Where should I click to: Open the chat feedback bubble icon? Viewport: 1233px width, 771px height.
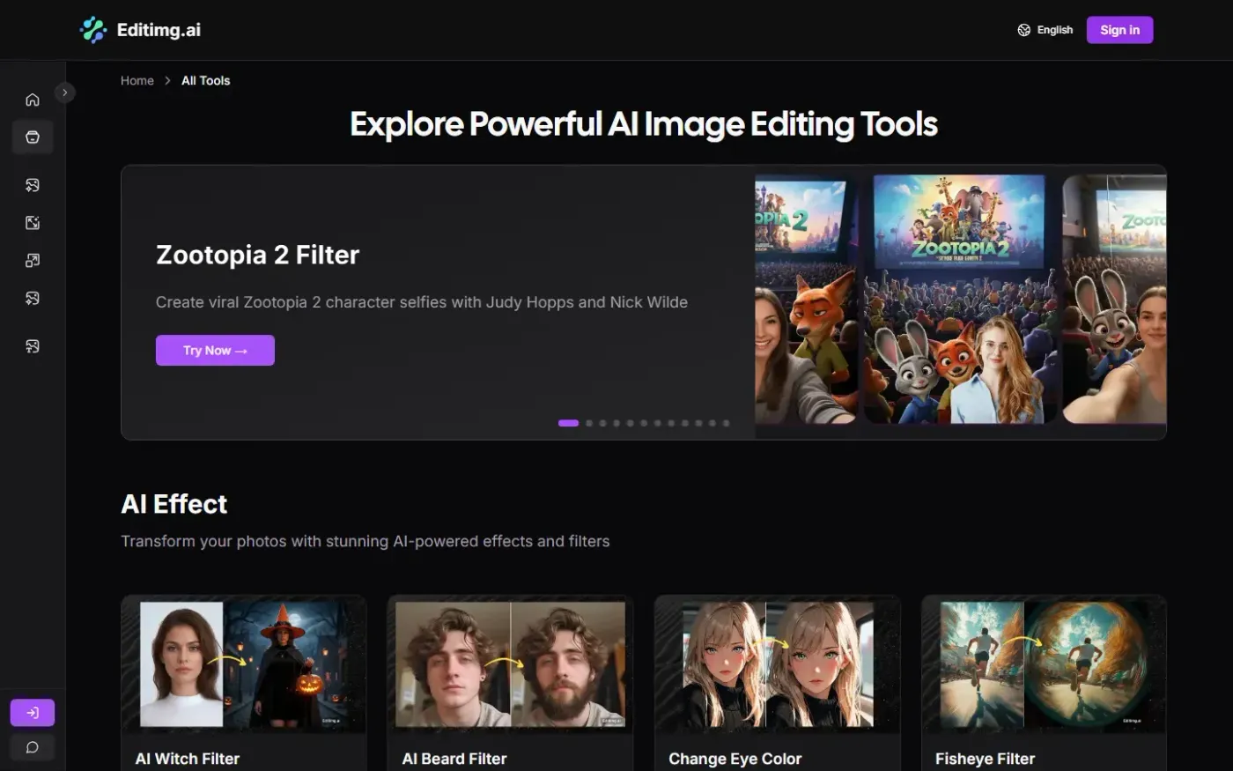point(33,748)
